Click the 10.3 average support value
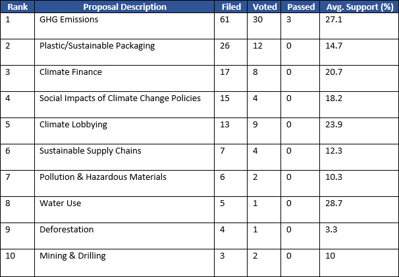Image resolution: width=399 pixels, height=277 pixels. tap(334, 177)
